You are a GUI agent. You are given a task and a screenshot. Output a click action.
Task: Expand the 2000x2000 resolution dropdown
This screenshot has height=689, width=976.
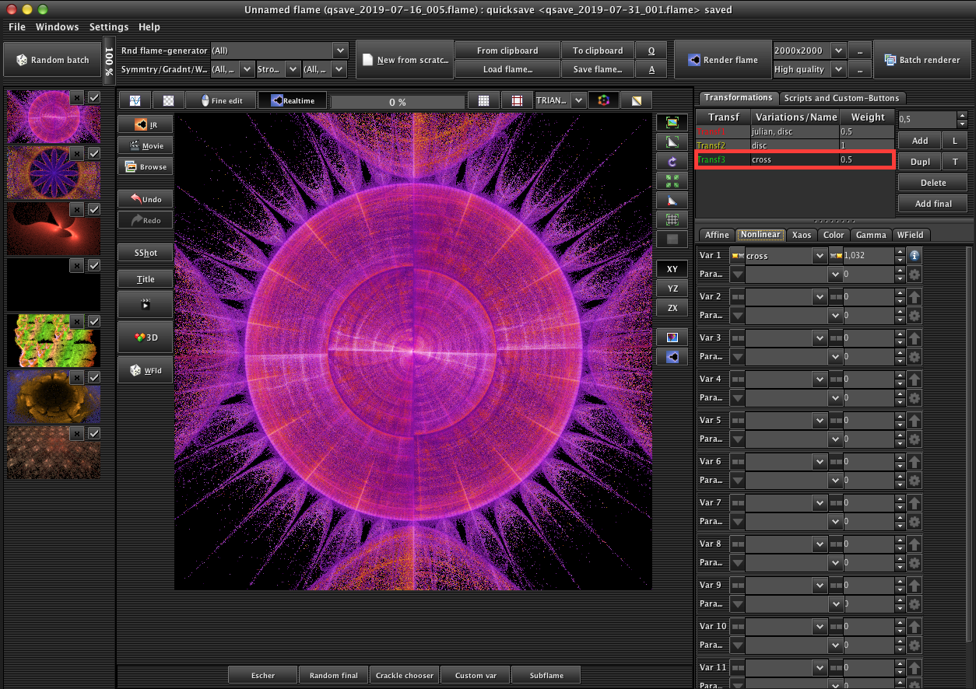pyautogui.click(x=809, y=51)
